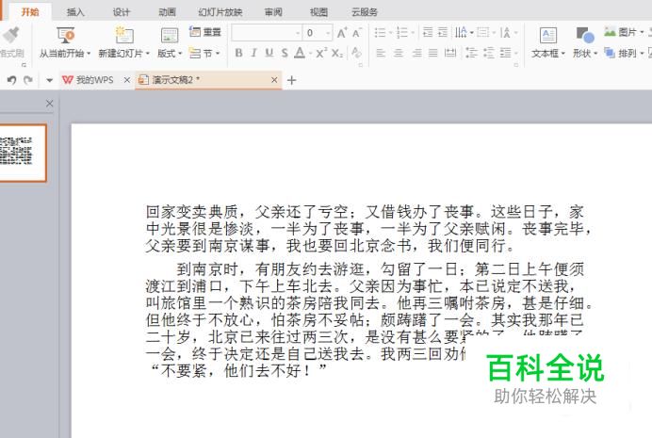Toggle italic formatting
Viewport: 652px width, 438px height.
click(253, 53)
